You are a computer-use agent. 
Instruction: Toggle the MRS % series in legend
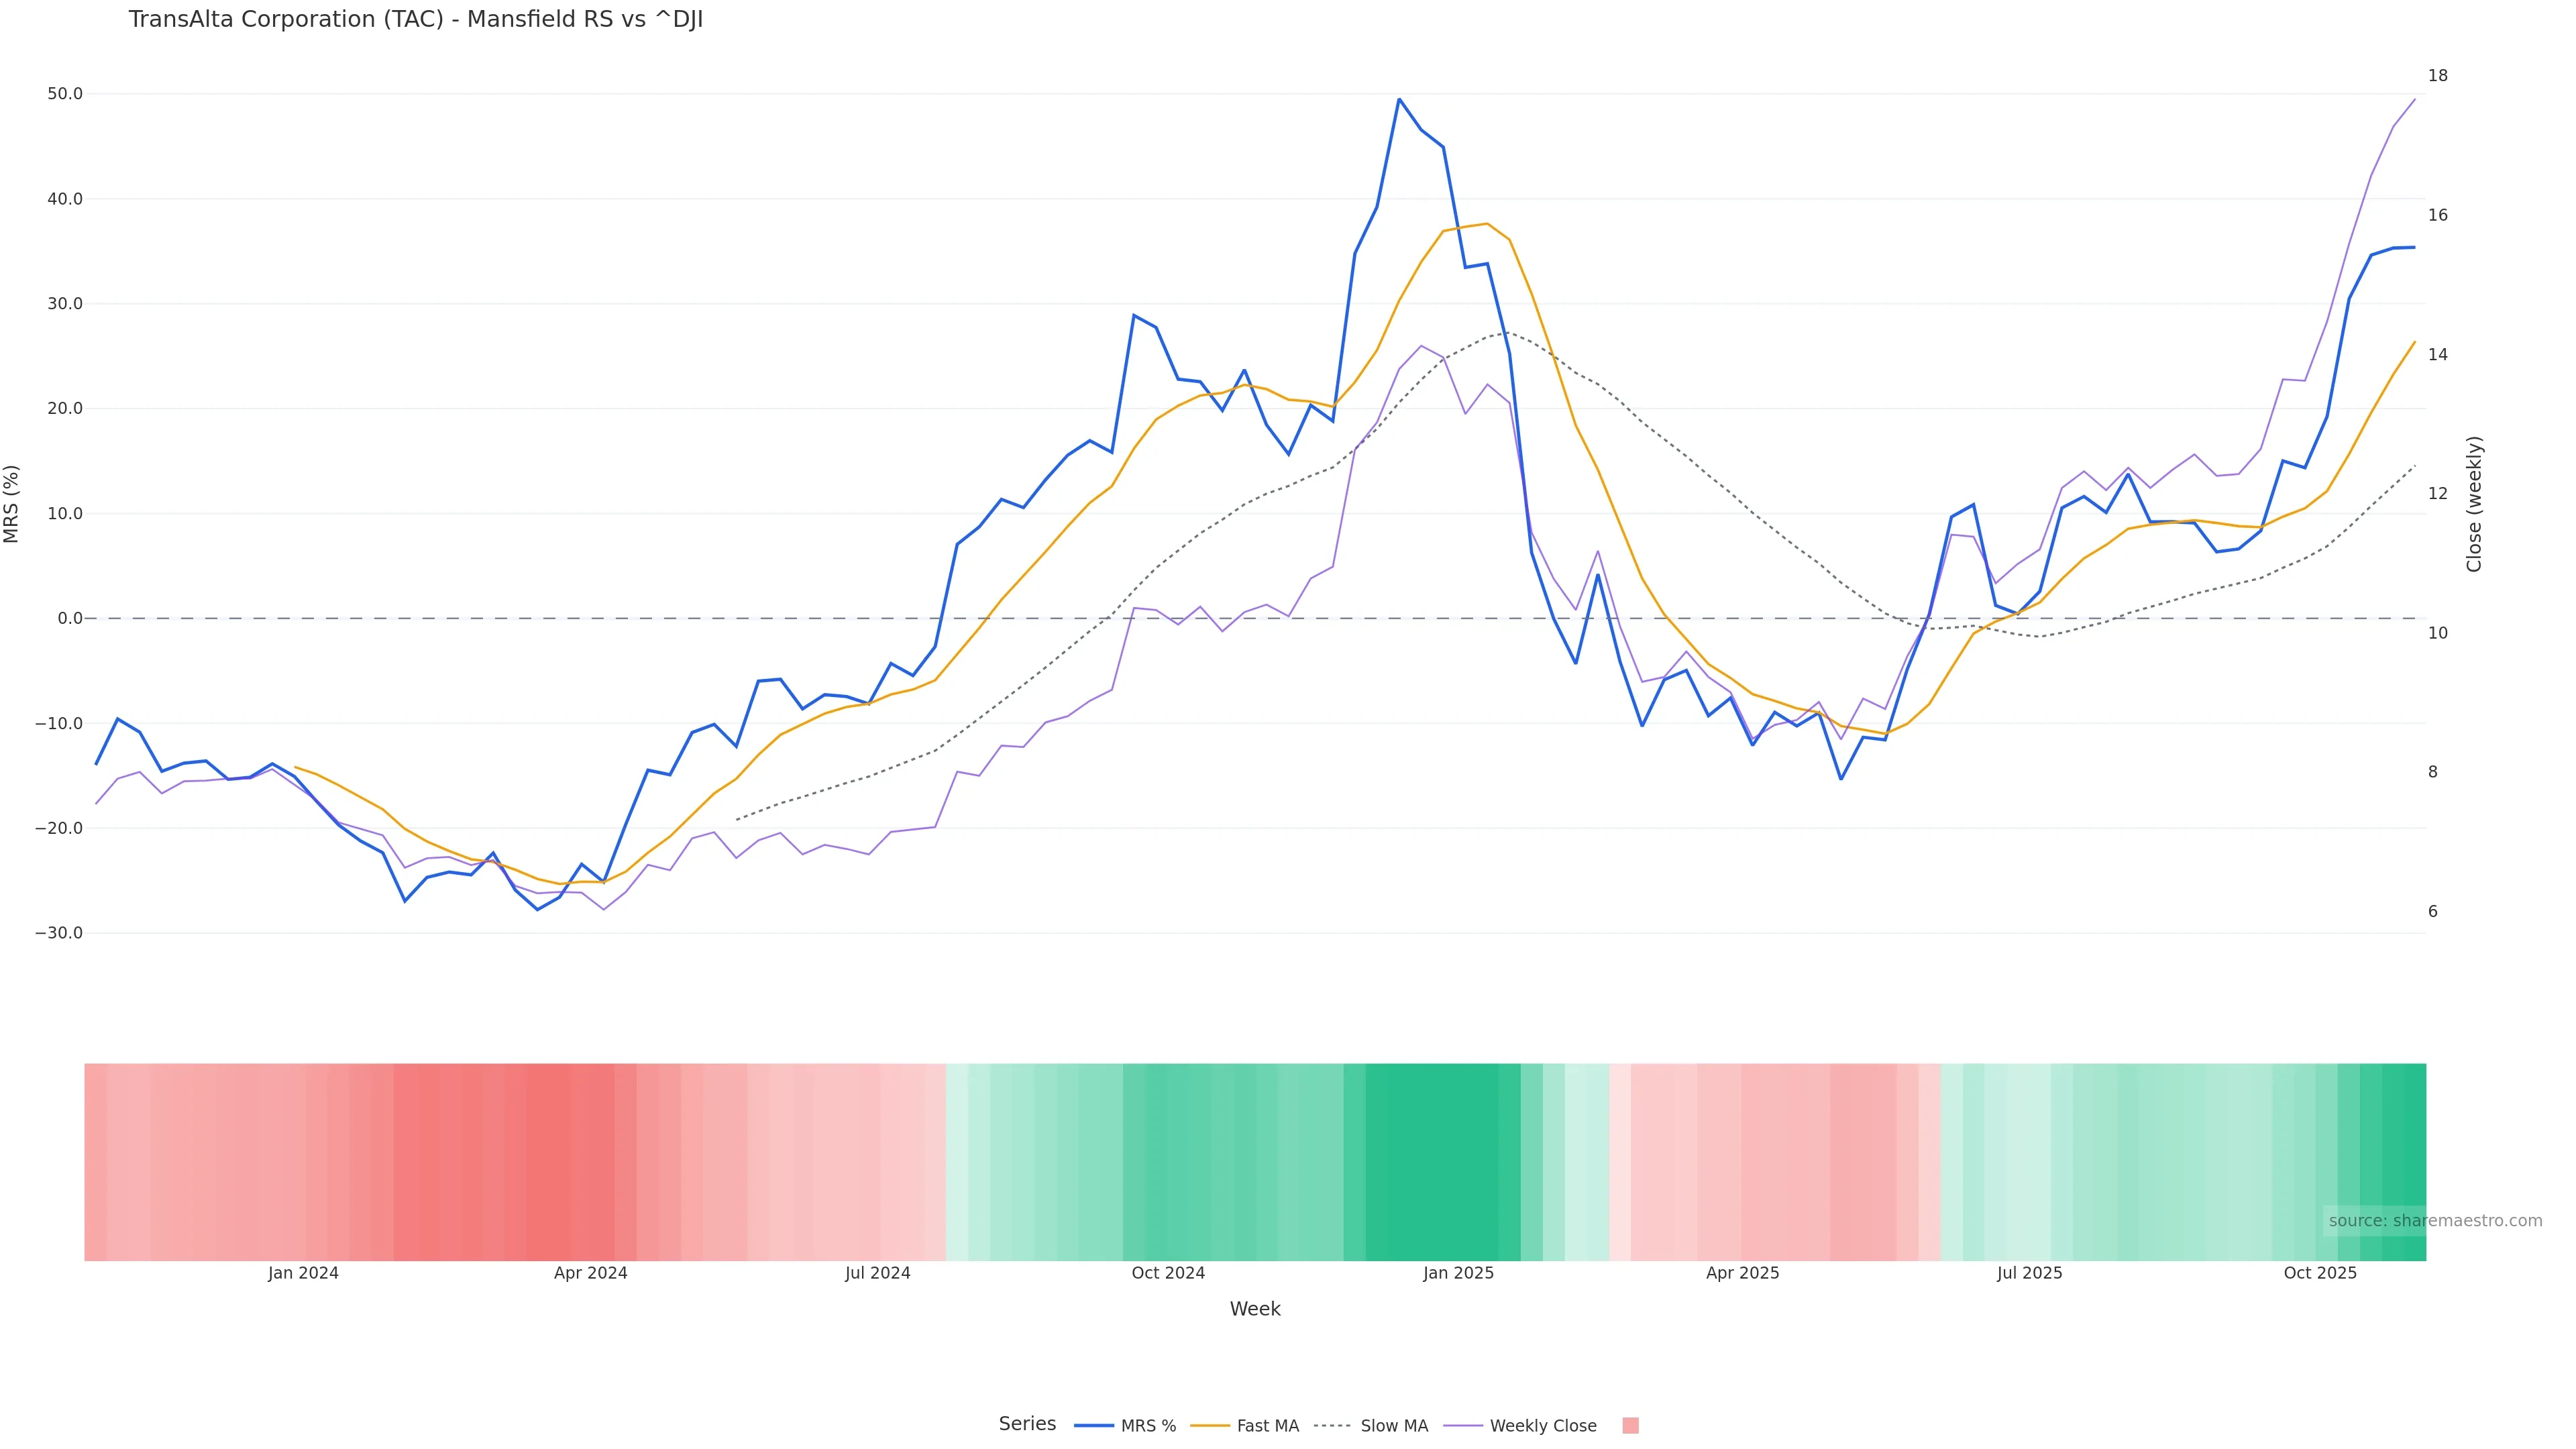click(1125, 1426)
